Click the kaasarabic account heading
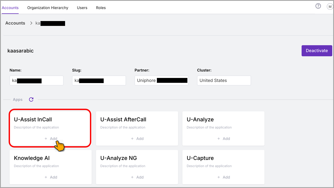This screenshot has width=334, height=188. click(21, 51)
